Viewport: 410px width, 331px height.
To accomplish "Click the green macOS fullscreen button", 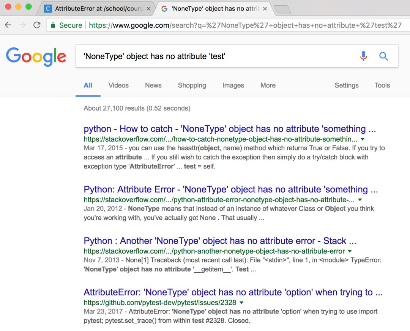I will point(28,6).
